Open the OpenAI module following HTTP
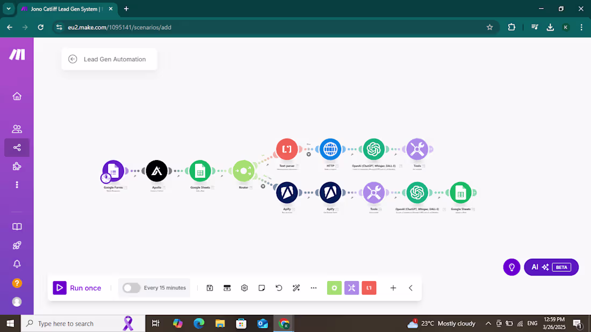Viewport: 591px width, 332px height. pos(374,149)
